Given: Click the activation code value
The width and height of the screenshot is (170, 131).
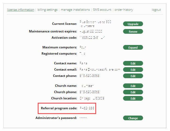Looking at the screenshot, I should click(x=92, y=38).
